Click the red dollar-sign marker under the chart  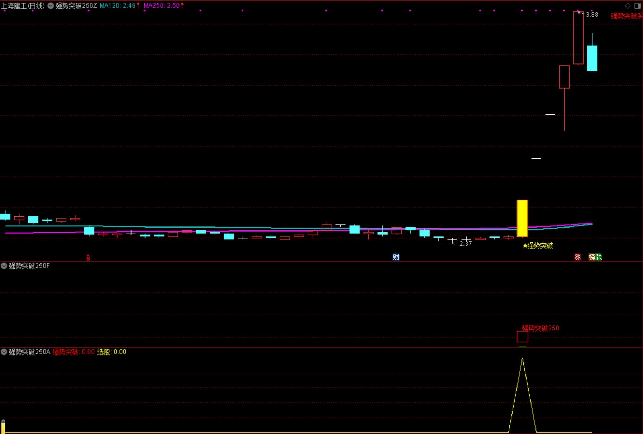[x=88, y=257]
